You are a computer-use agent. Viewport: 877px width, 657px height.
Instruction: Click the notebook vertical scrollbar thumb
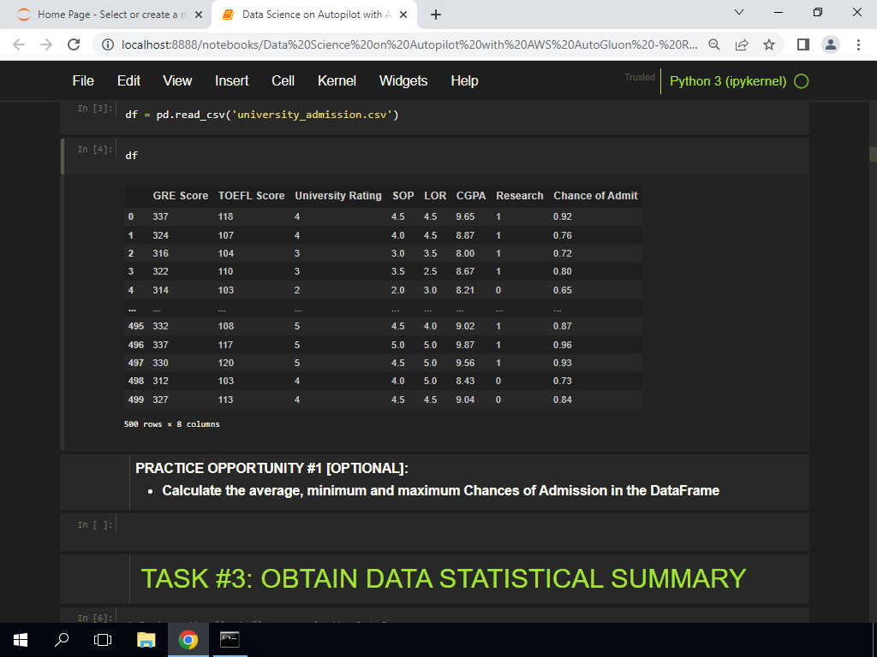click(873, 154)
